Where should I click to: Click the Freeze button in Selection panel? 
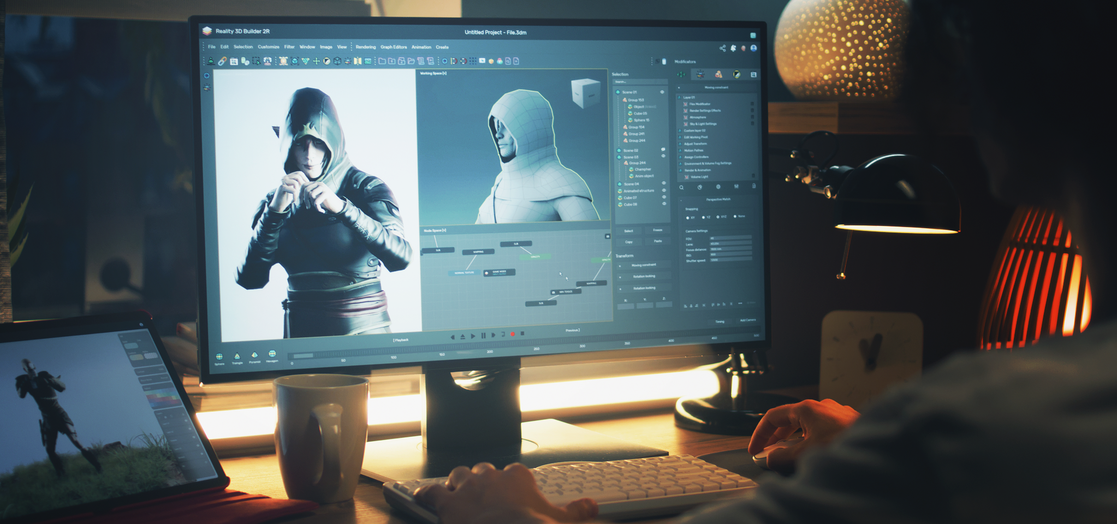tap(657, 230)
